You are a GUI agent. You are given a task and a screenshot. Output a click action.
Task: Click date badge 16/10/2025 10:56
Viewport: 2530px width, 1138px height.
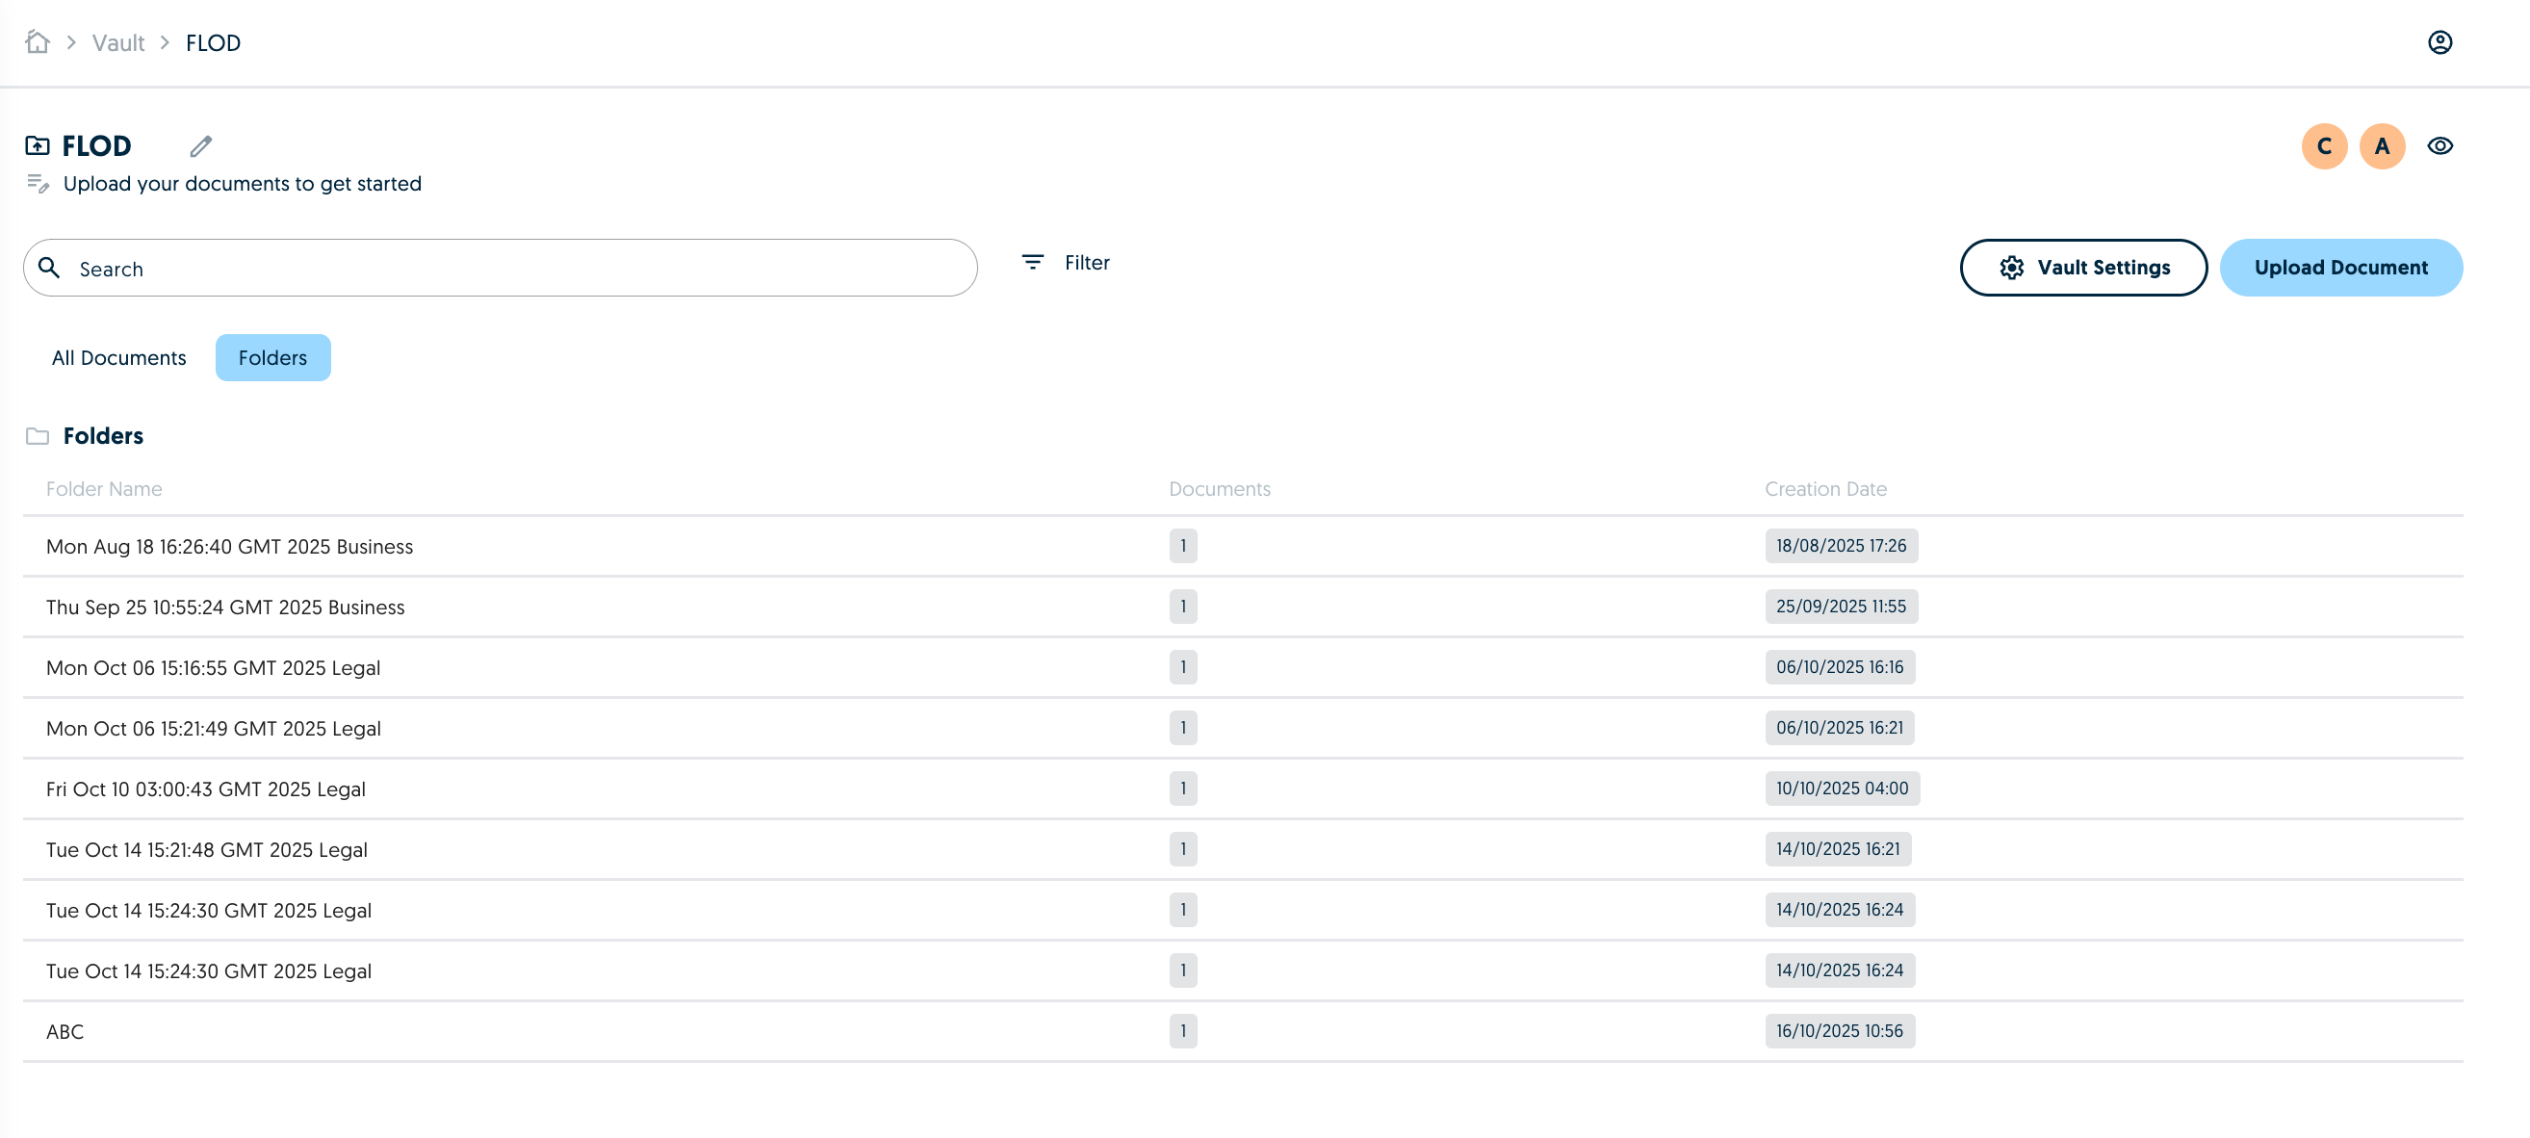[x=1840, y=1031]
